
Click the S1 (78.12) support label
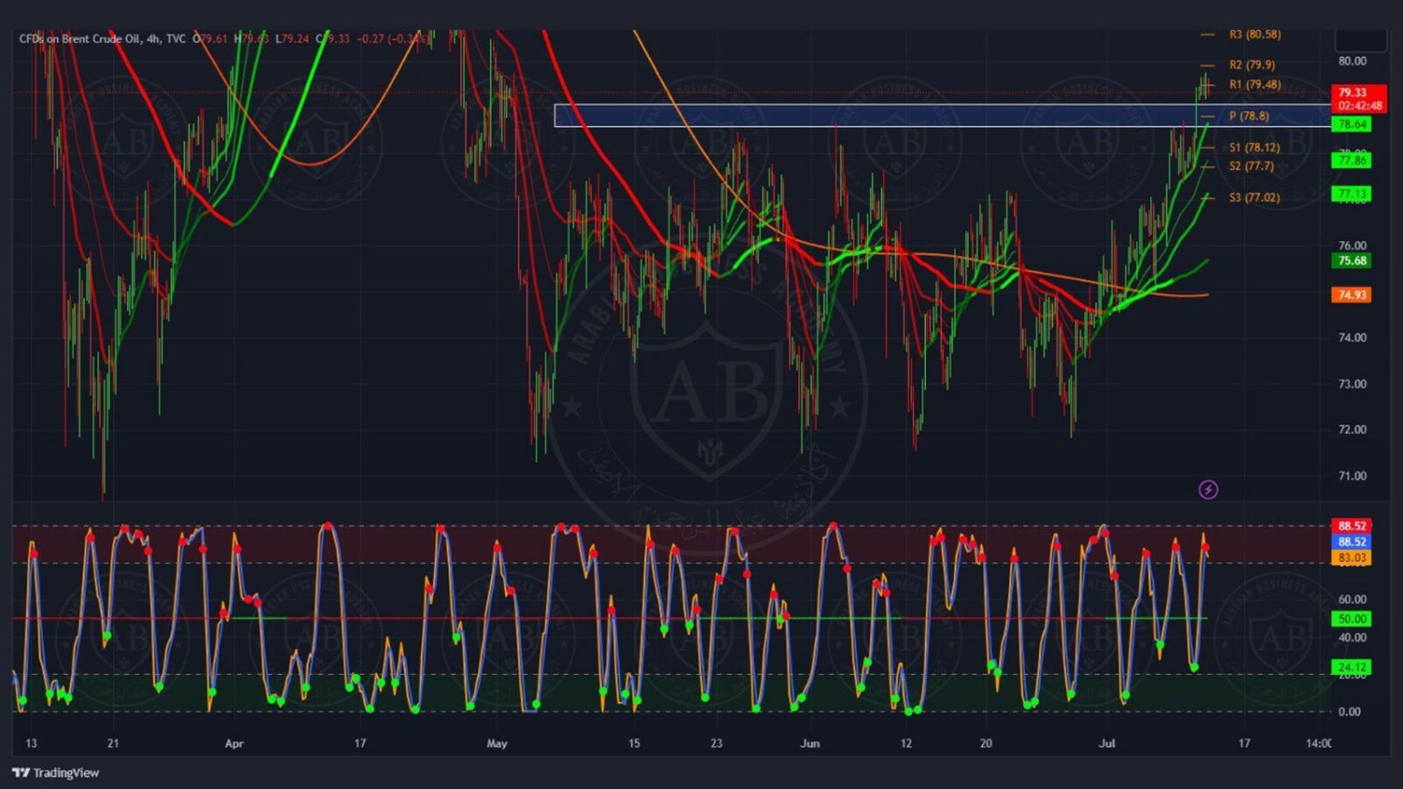tap(1253, 148)
